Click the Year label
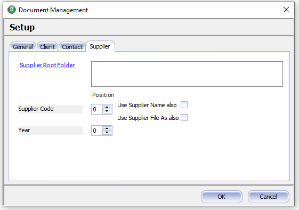 pos(24,130)
